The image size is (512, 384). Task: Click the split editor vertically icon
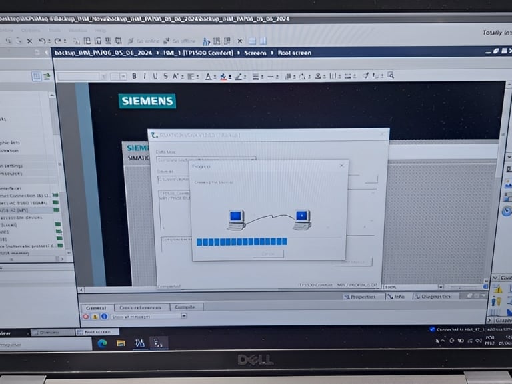click(x=263, y=41)
